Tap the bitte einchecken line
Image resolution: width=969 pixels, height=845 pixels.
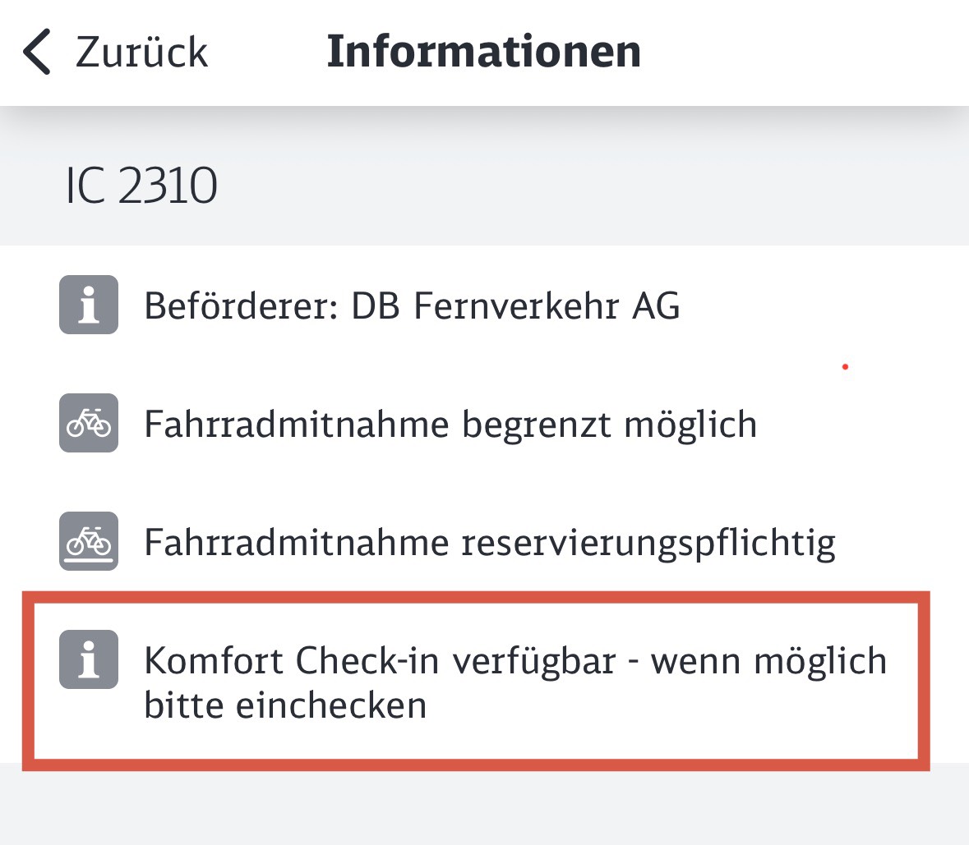[285, 705]
